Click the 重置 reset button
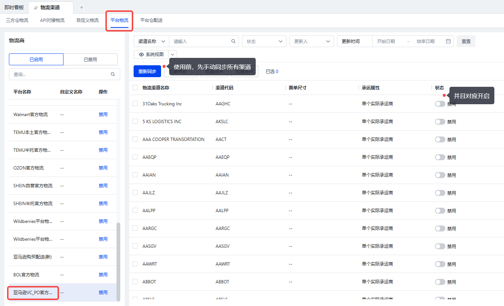 coord(466,42)
